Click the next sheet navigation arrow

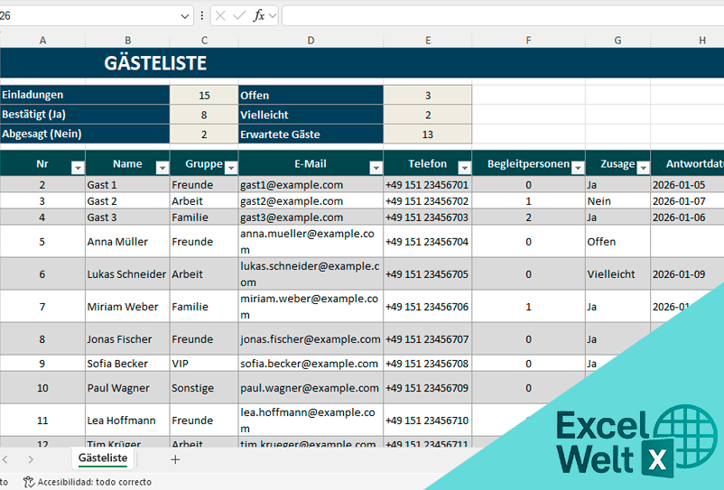click(31, 459)
